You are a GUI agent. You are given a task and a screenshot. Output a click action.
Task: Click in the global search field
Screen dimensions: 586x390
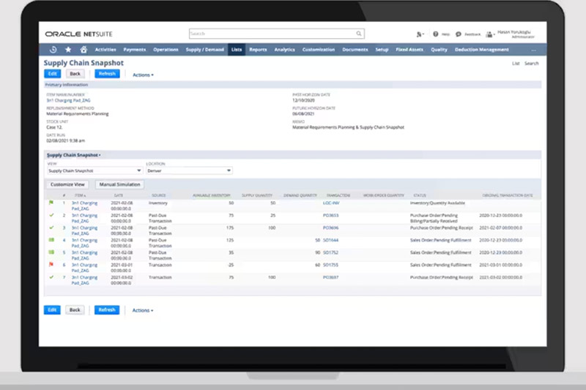pyautogui.click(x=271, y=34)
